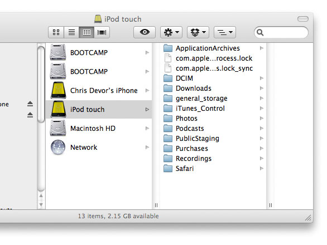Select the 'Purchases' folder name

(192, 149)
